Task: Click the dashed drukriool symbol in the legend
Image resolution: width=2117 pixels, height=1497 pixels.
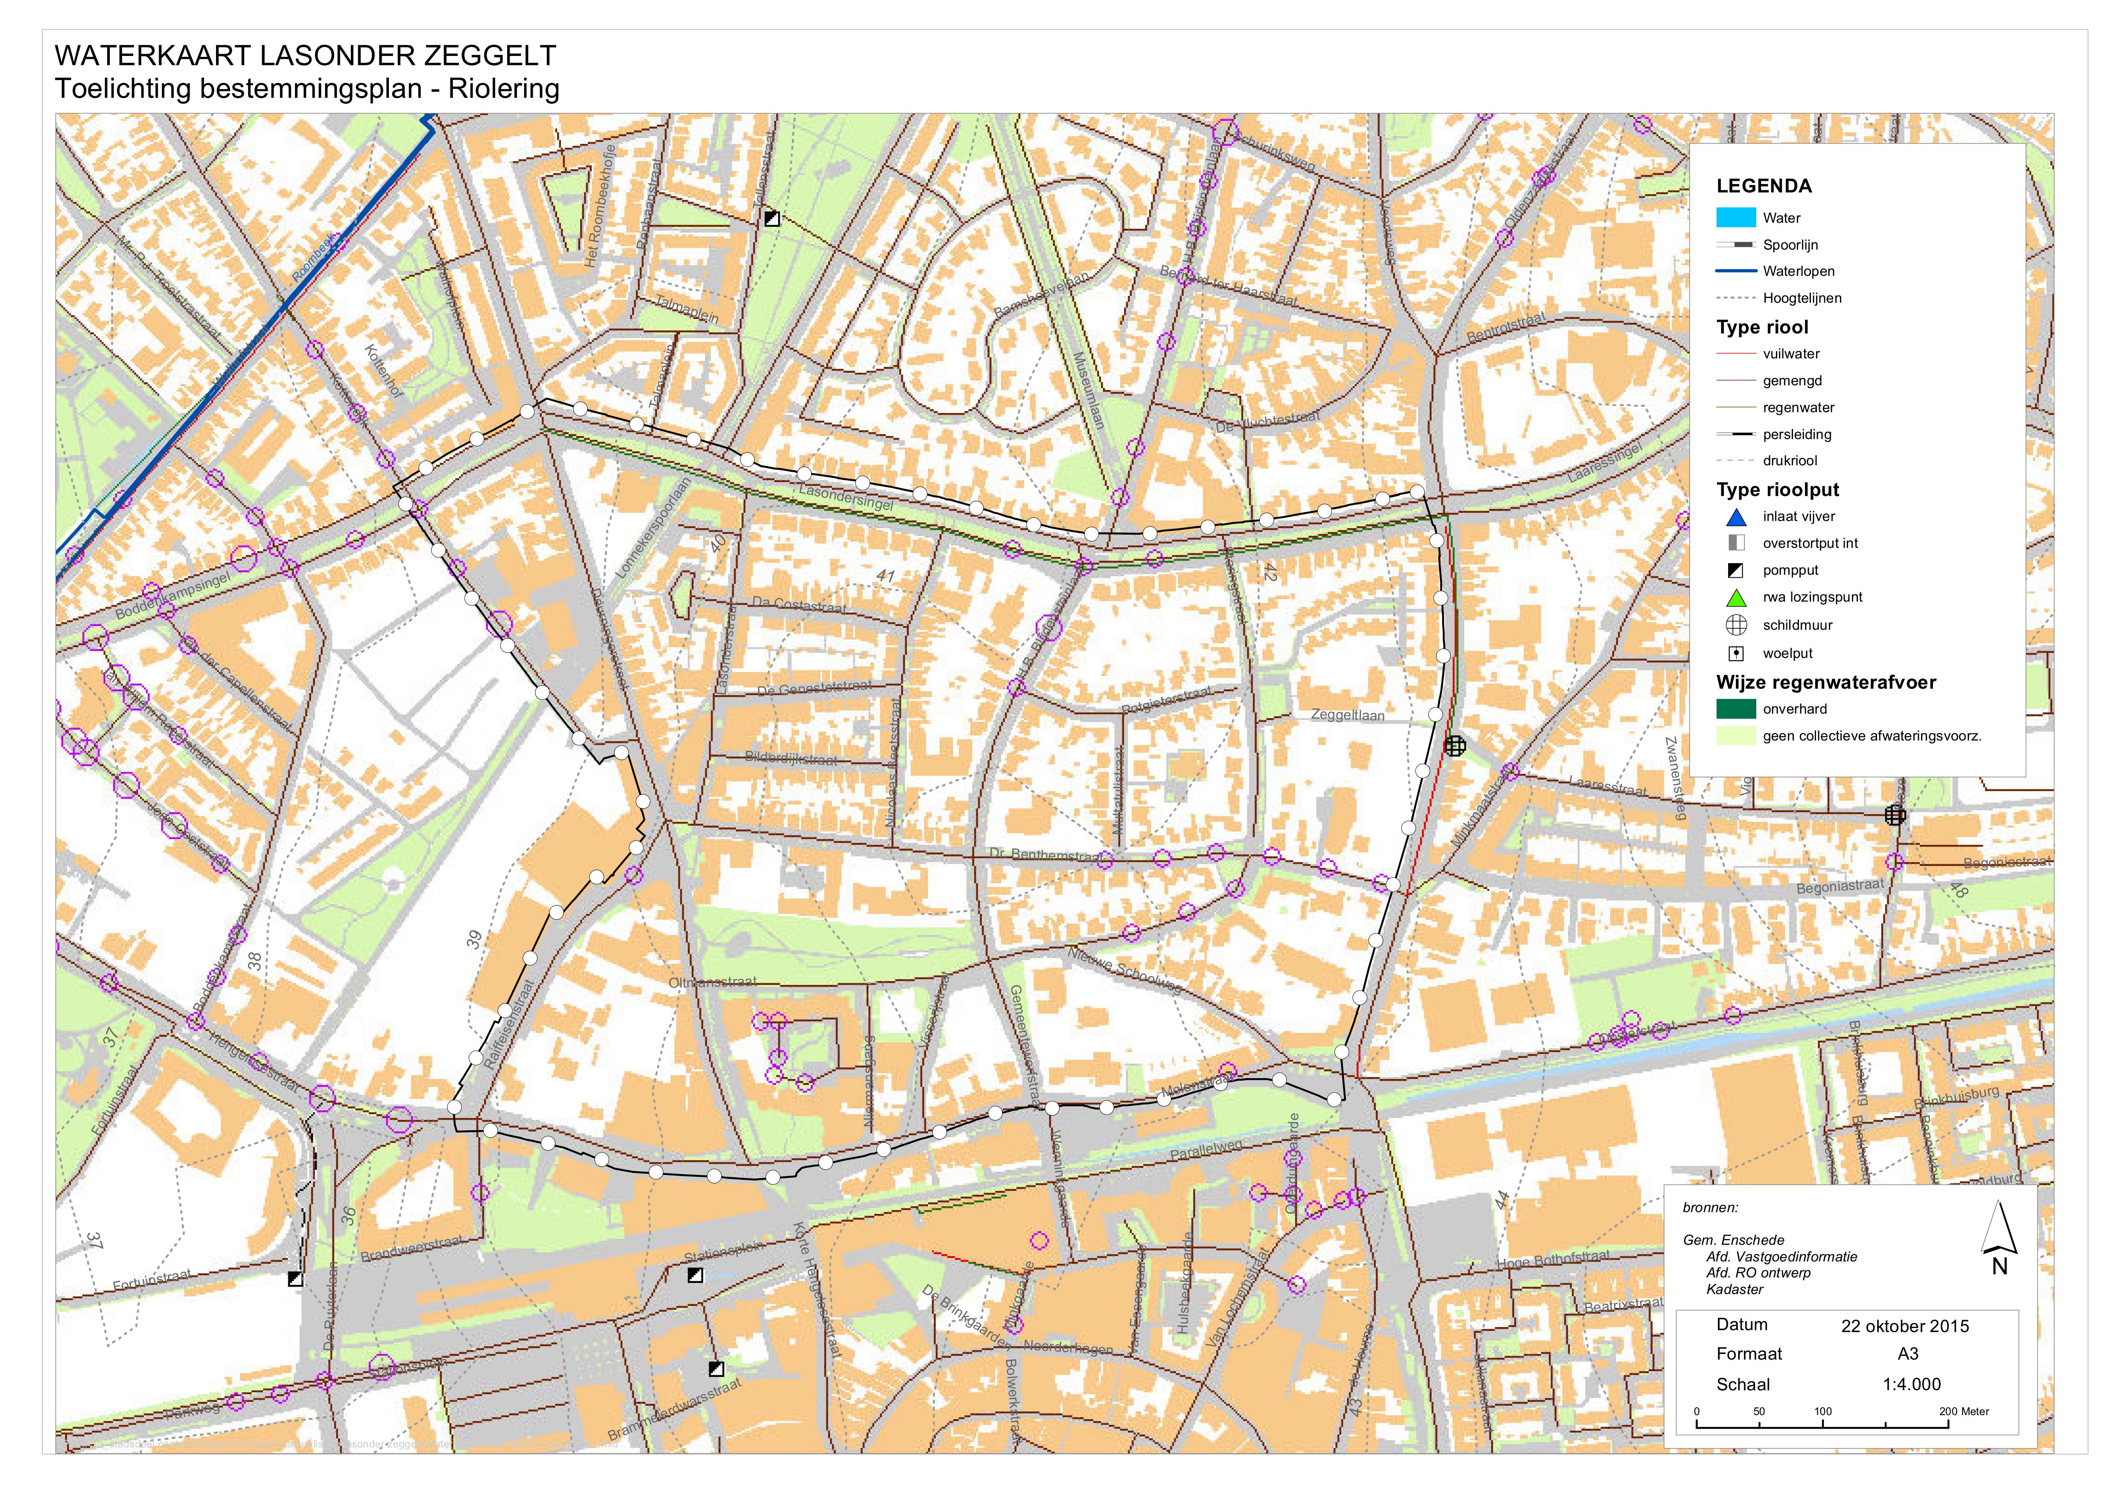Action: click(x=1735, y=460)
